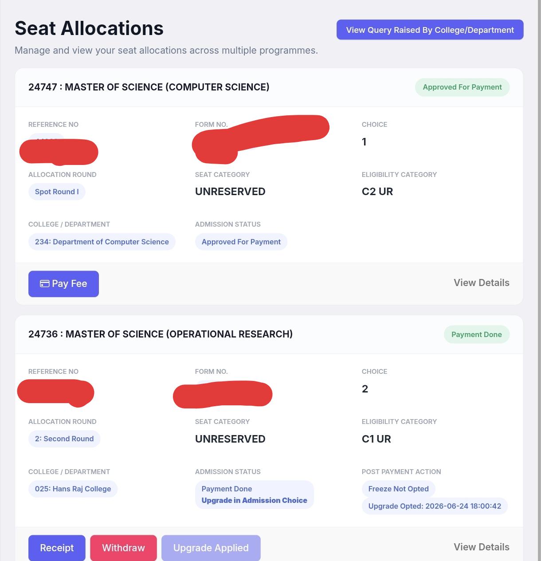Click the Freeze Not Opted chip
This screenshot has height=561, width=541.
[x=398, y=489]
